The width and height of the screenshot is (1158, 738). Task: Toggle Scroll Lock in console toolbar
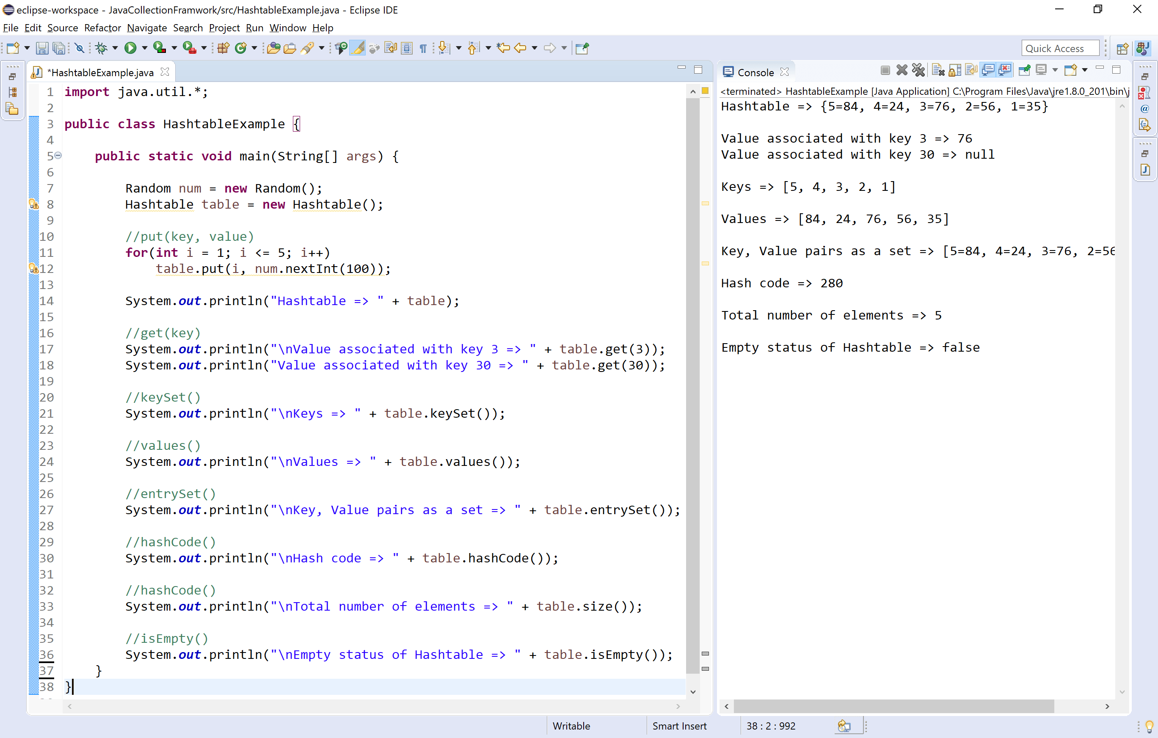pyautogui.click(x=954, y=71)
